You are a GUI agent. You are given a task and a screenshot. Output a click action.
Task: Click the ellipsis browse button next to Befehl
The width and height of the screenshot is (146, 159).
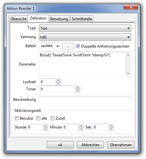[68, 46]
